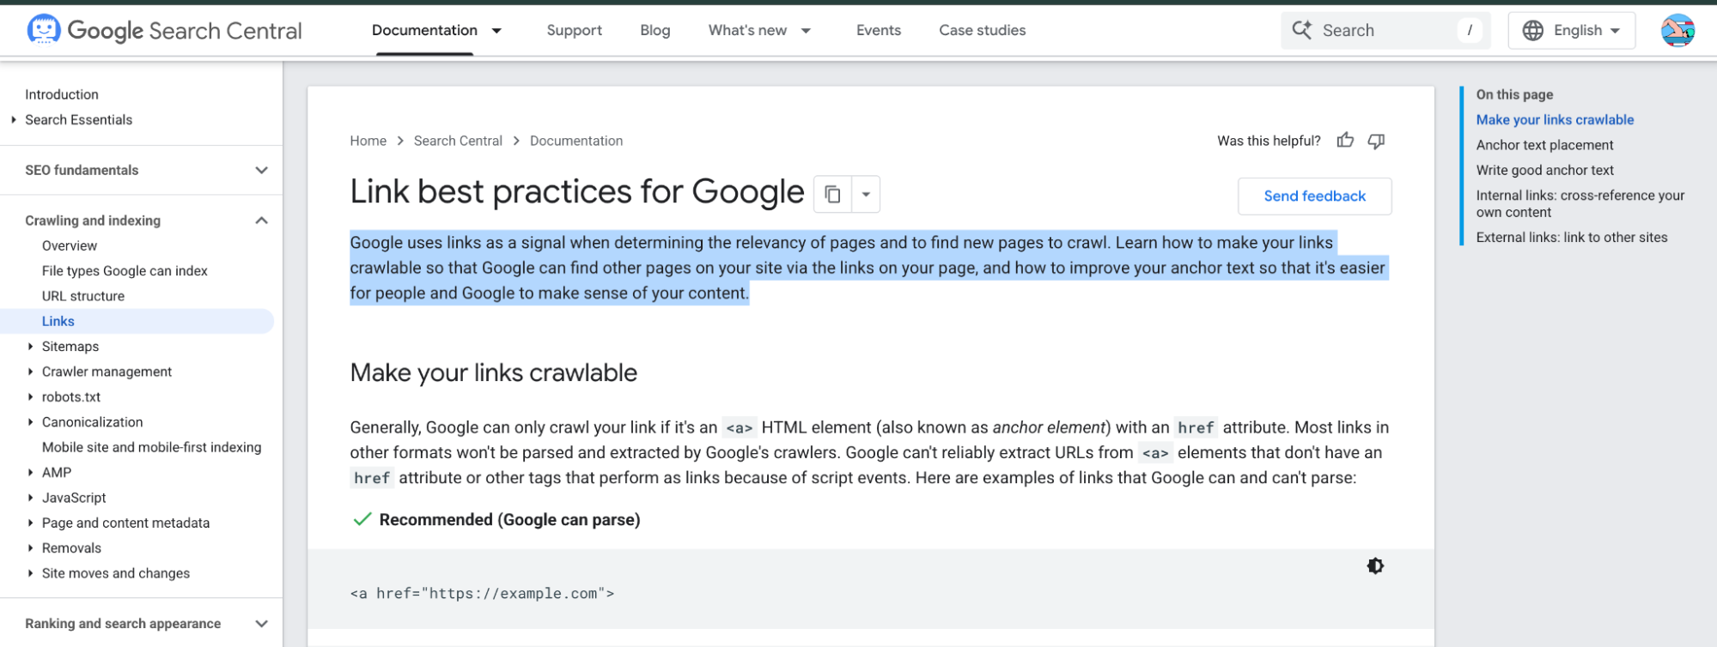The image size is (1717, 647).
Task: Click the search magnifier icon
Action: click(x=1301, y=30)
